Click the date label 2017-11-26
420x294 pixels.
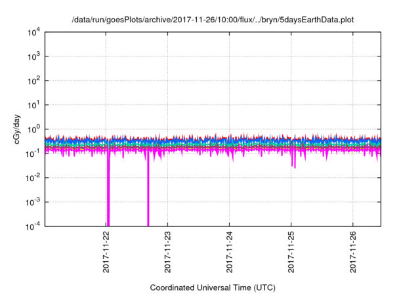353,252
